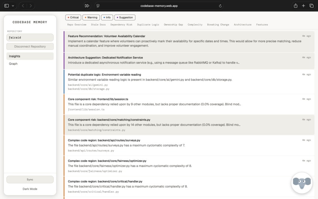
Task: Open a new tab with plus icon
Action: (x=303, y=6)
